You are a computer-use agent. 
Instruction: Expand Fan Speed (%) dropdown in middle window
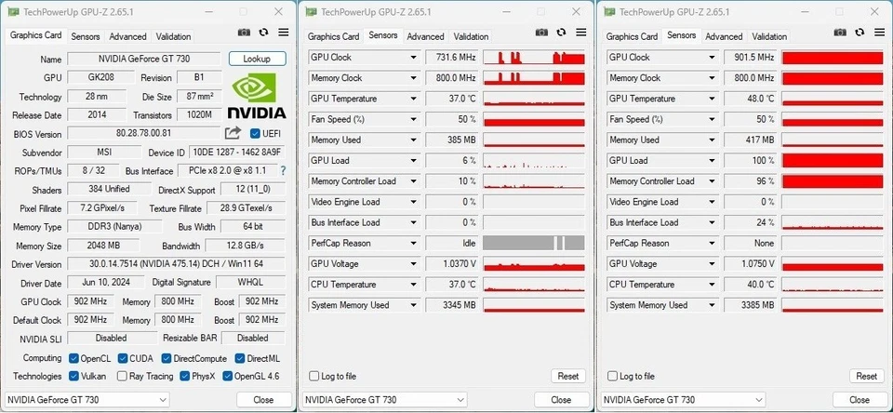coord(413,120)
